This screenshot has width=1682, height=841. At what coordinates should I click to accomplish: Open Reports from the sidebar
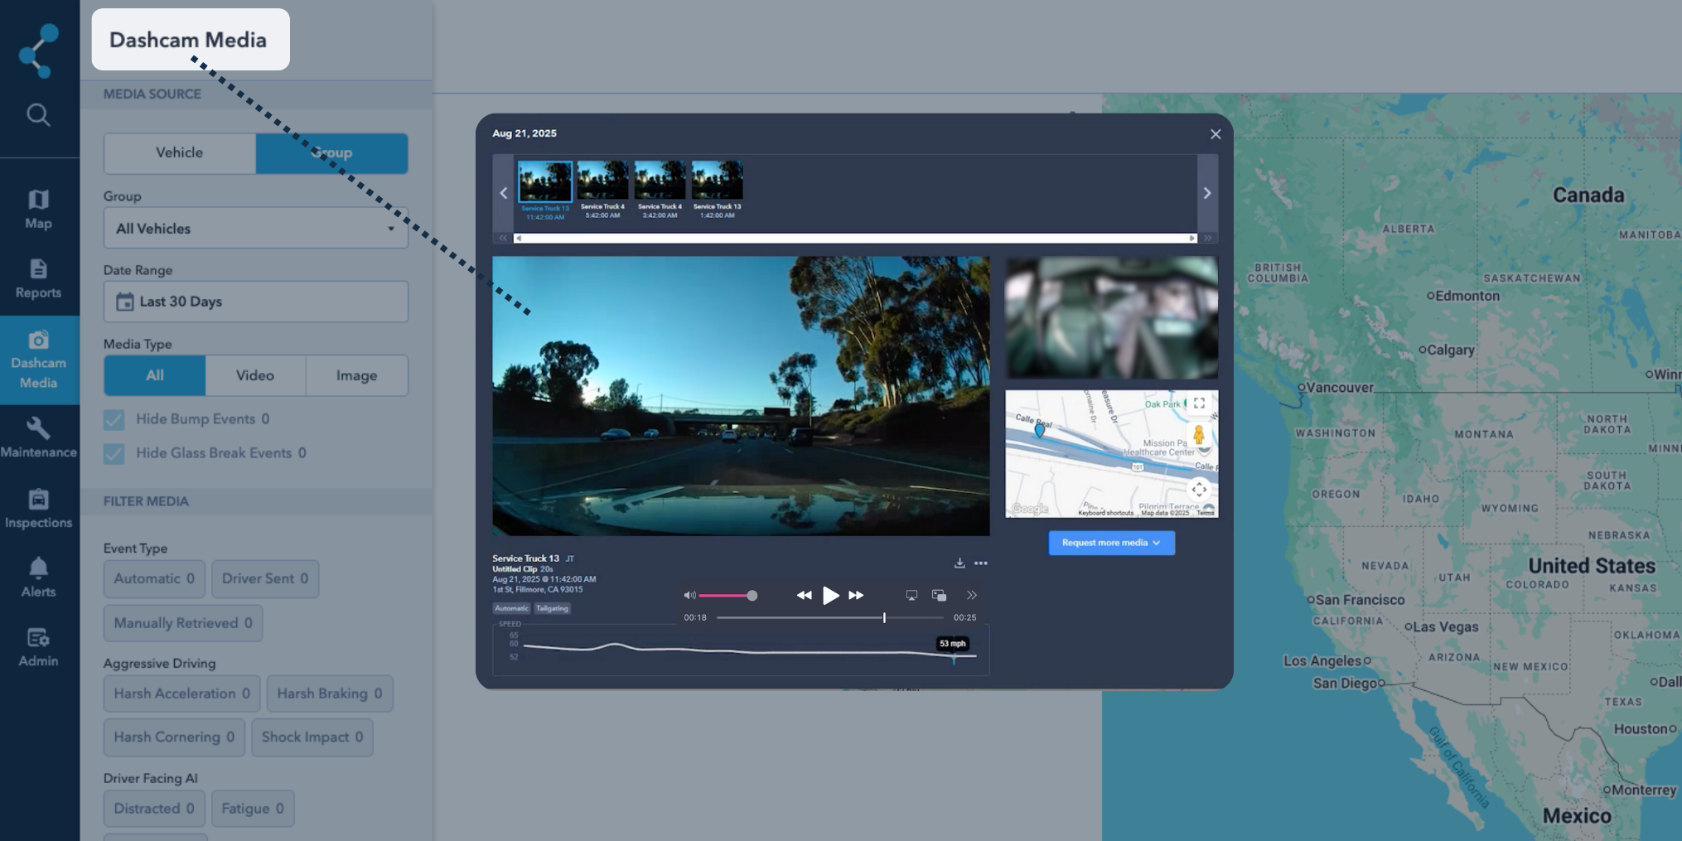(39, 280)
